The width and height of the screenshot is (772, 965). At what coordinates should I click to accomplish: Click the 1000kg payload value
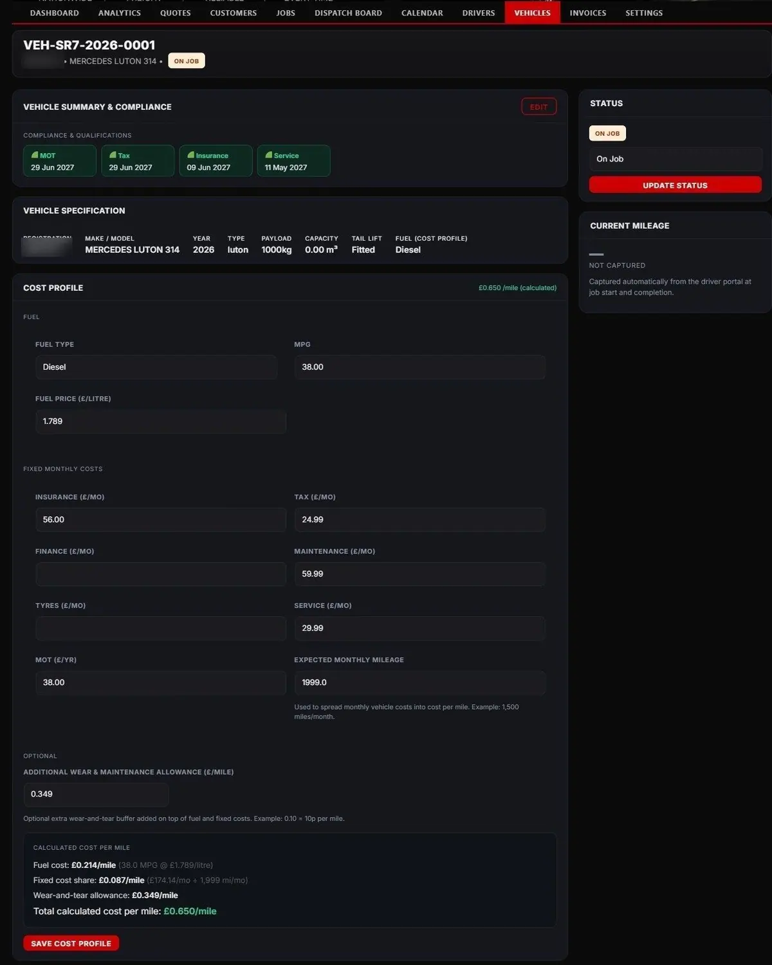click(x=277, y=250)
